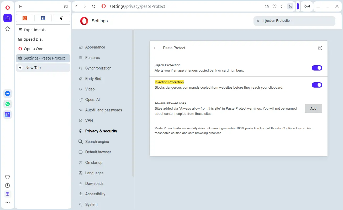Open the search tabs icon

coord(66,7)
